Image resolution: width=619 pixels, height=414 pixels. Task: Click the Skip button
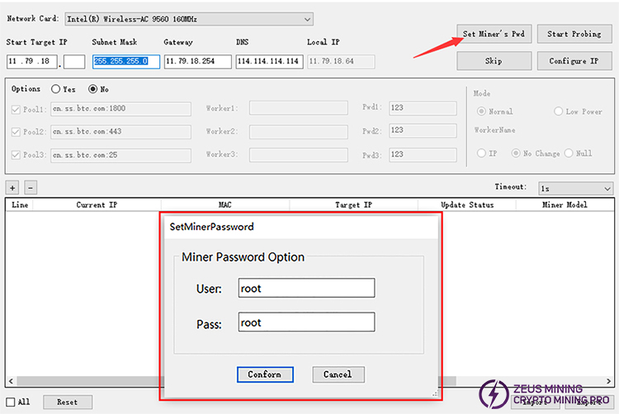click(x=493, y=60)
